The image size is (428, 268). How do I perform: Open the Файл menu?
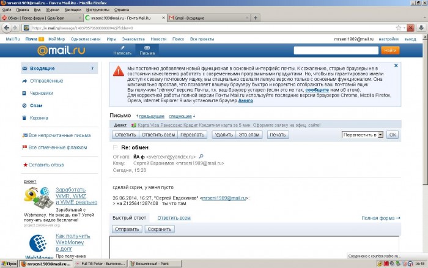tap(7, 10)
